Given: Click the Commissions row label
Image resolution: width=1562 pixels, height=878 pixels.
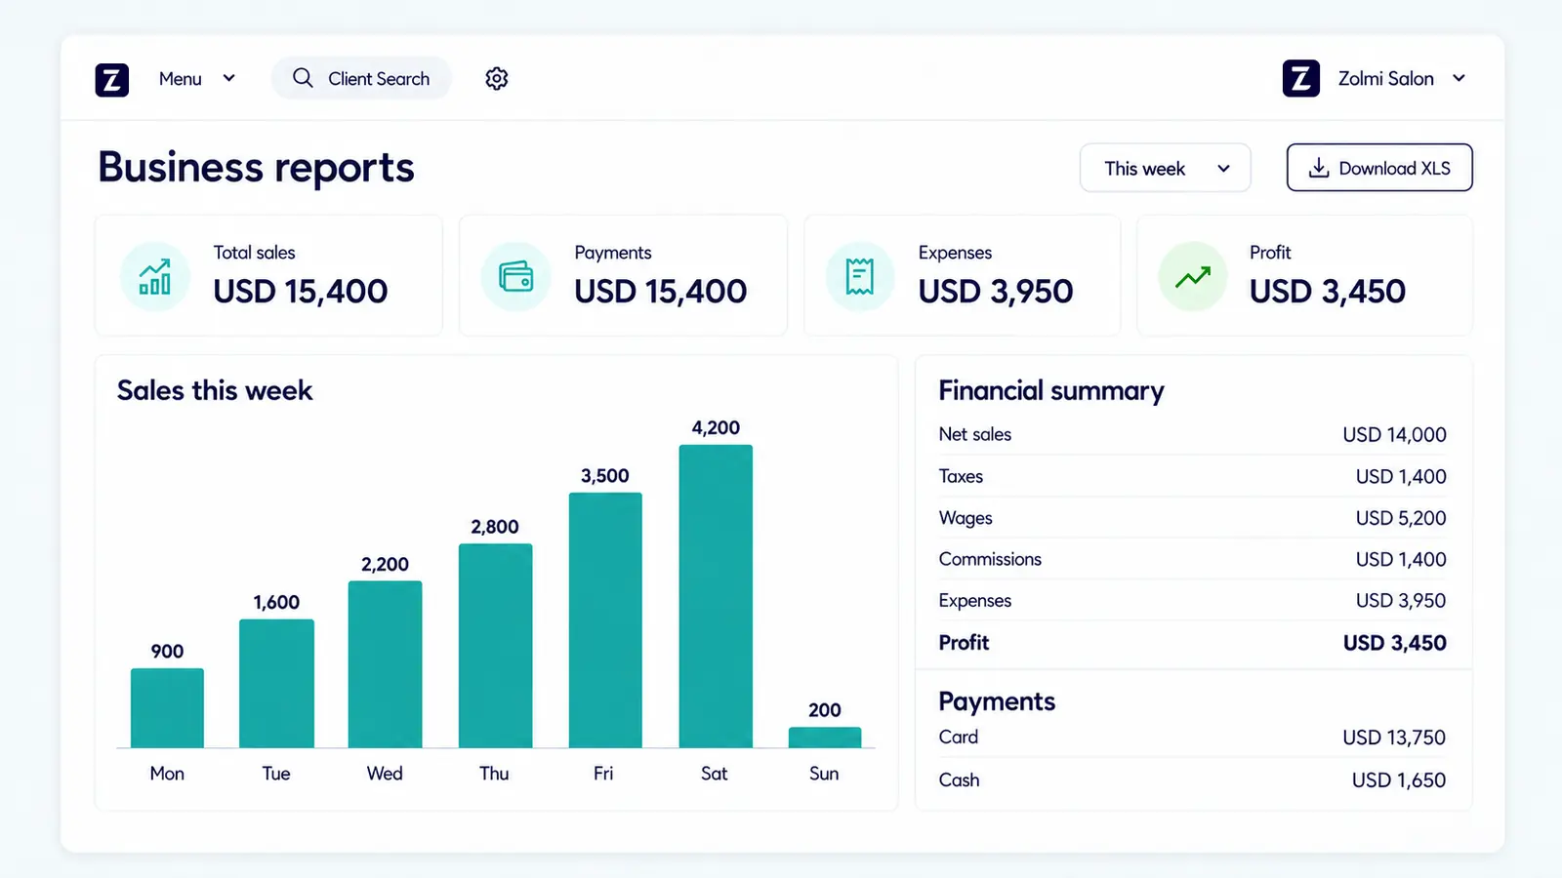Looking at the screenshot, I should coord(990,559).
